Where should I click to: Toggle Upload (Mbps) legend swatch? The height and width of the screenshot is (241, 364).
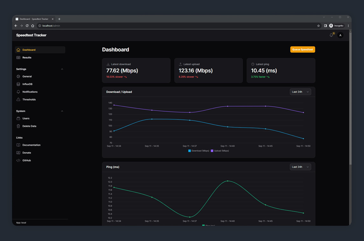coord(212,151)
